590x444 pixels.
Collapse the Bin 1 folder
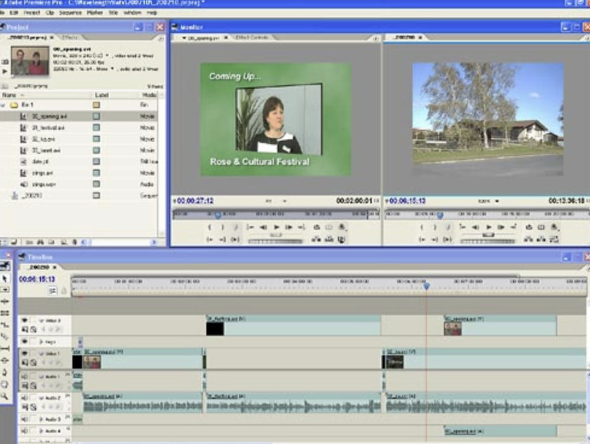tap(3, 105)
